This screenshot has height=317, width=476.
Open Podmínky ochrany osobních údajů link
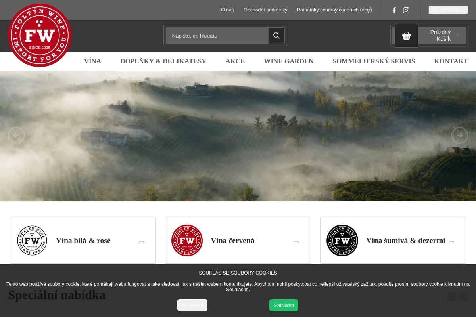(x=334, y=10)
